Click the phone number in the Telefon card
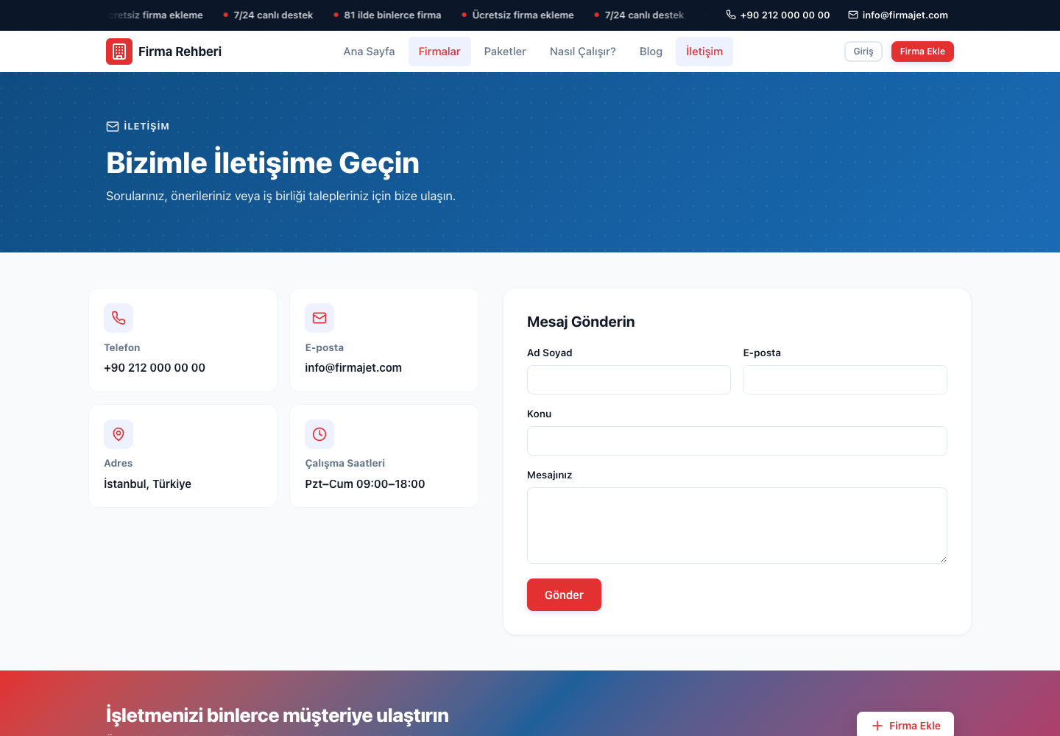This screenshot has height=736, width=1060. (x=155, y=368)
